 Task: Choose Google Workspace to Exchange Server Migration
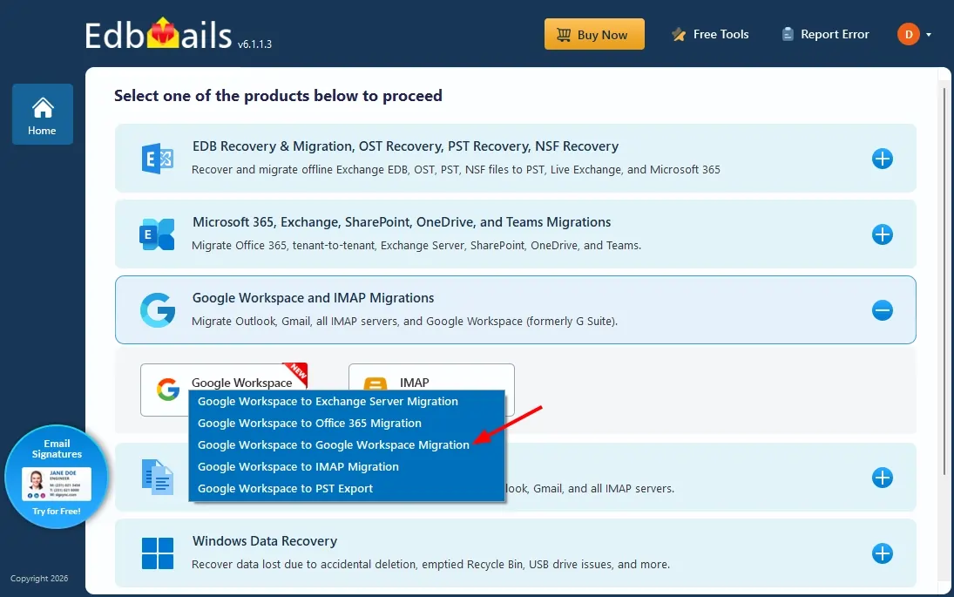point(346,402)
